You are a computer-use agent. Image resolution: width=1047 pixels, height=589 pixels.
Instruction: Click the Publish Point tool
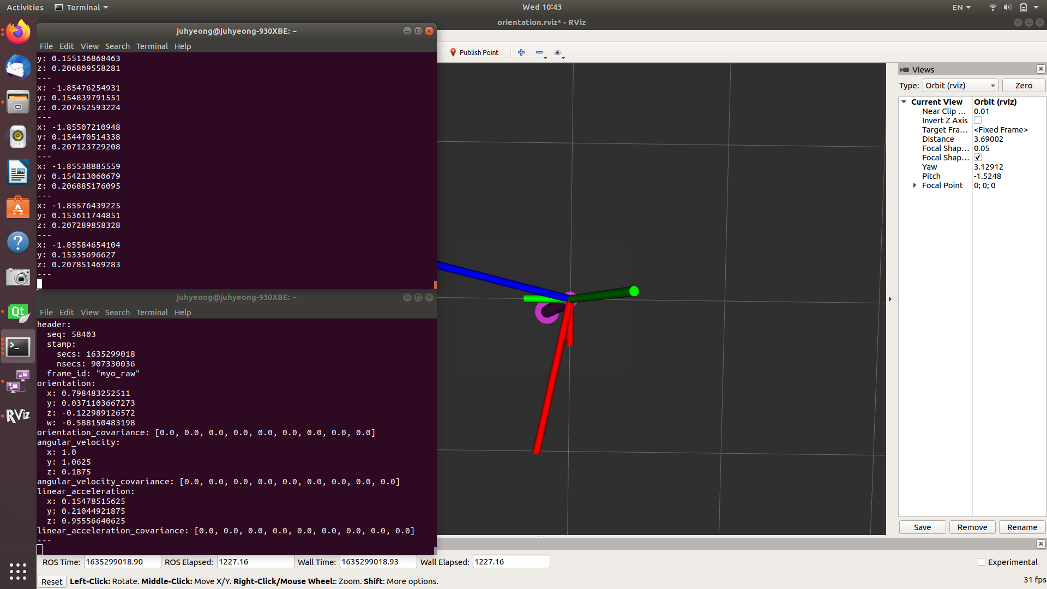point(474,52)
